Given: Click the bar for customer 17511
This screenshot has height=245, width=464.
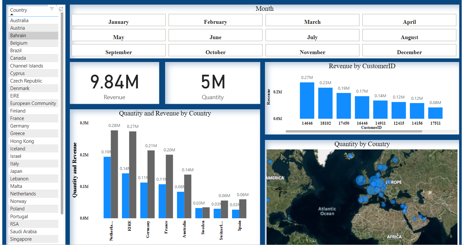Looking at the screenshot, I should coord(435,113).
